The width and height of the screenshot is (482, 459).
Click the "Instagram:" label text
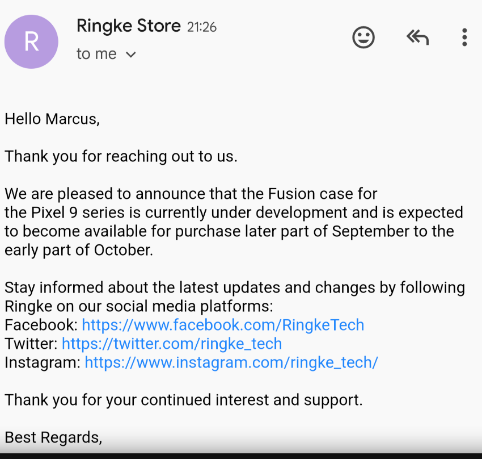coord(43,362)
